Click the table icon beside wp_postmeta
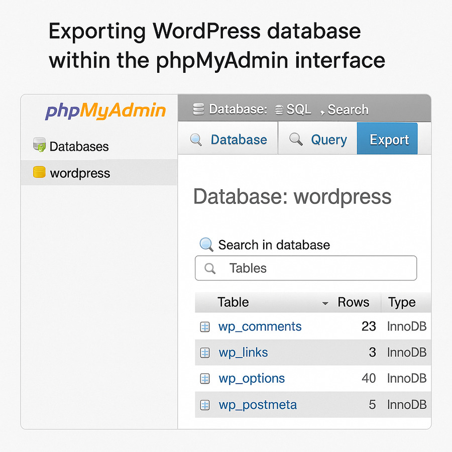This screenshot has width=452, height=452. tap(205, 405)
